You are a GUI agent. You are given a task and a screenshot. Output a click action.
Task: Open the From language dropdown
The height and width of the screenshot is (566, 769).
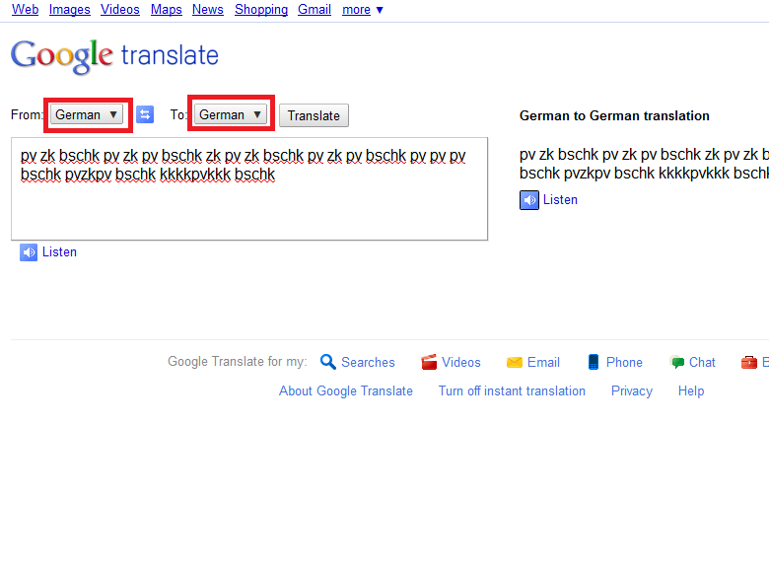pyautogui.click(x=87, y=114)
